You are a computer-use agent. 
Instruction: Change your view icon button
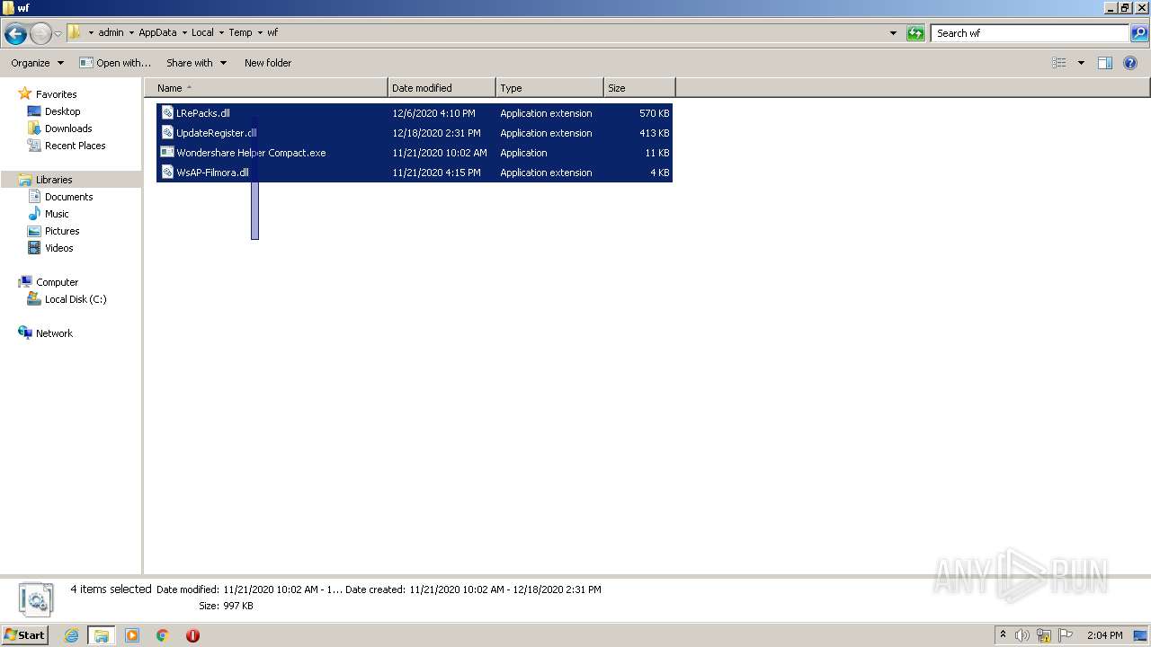coord(1059,63)
